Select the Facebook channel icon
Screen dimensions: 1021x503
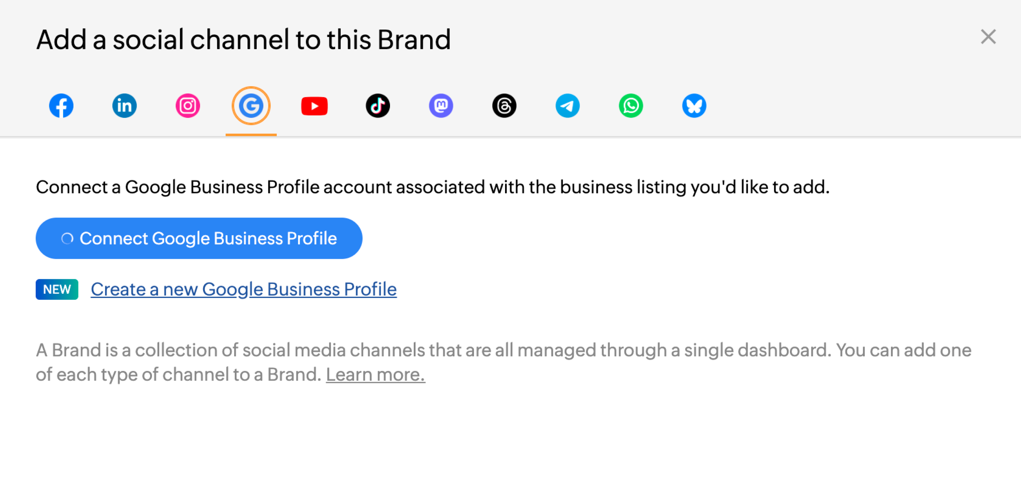click(x=61, y=106)
